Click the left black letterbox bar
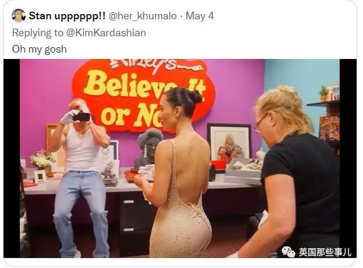Screen dimensions: 363x268 [x=12, y=158]
